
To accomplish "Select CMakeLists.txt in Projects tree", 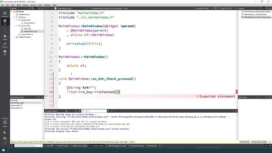I will (x=24, y=14).
